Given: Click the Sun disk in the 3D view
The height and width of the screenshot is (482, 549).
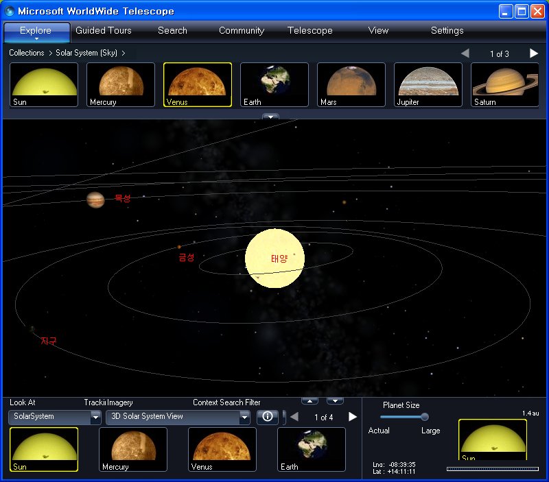Looking at the screenshot, I should tap(274, 258).
